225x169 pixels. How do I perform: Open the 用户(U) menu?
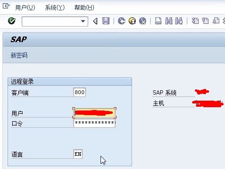point(25,7)
